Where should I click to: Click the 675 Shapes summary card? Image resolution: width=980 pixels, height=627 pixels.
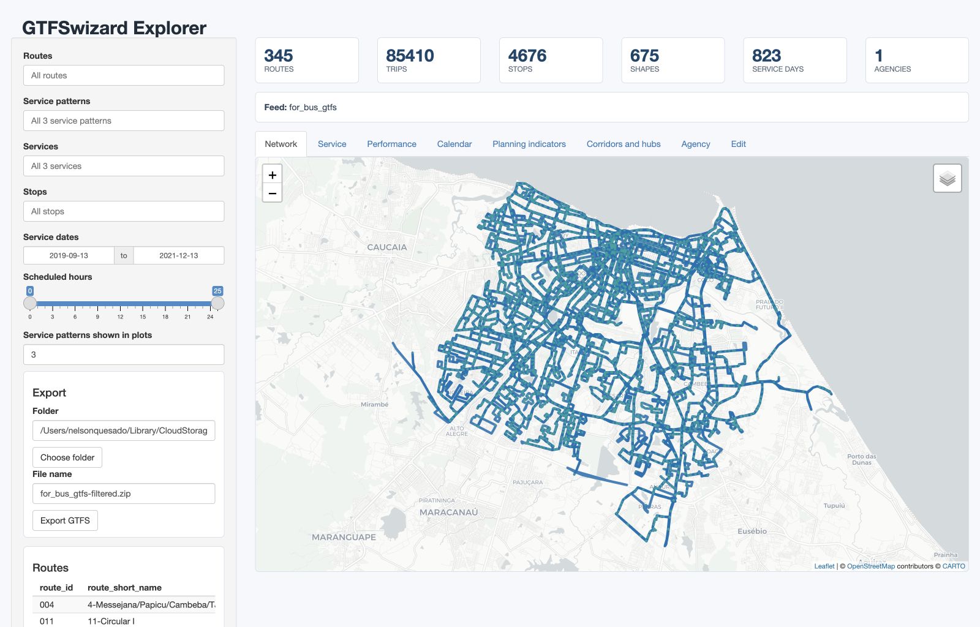coord(673,60)
